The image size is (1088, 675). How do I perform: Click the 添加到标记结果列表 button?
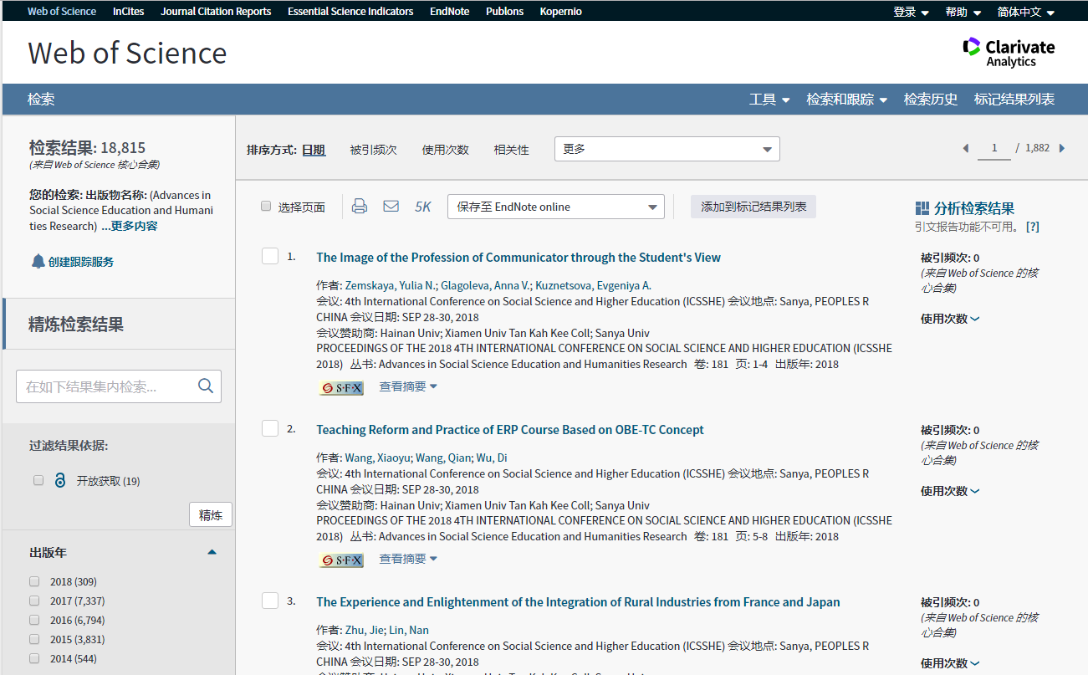tap(753, 207)
